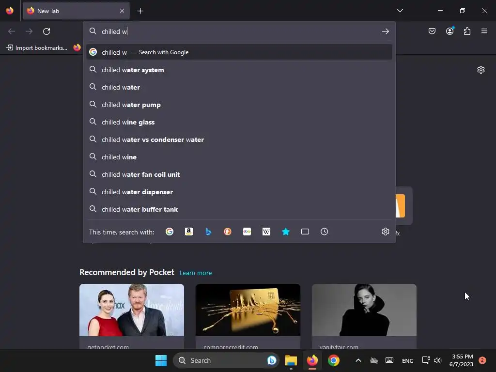The image size is (496, 372).
Task: Select suggestion 'chilled water buffer tank'
Action: click(239, 209)
